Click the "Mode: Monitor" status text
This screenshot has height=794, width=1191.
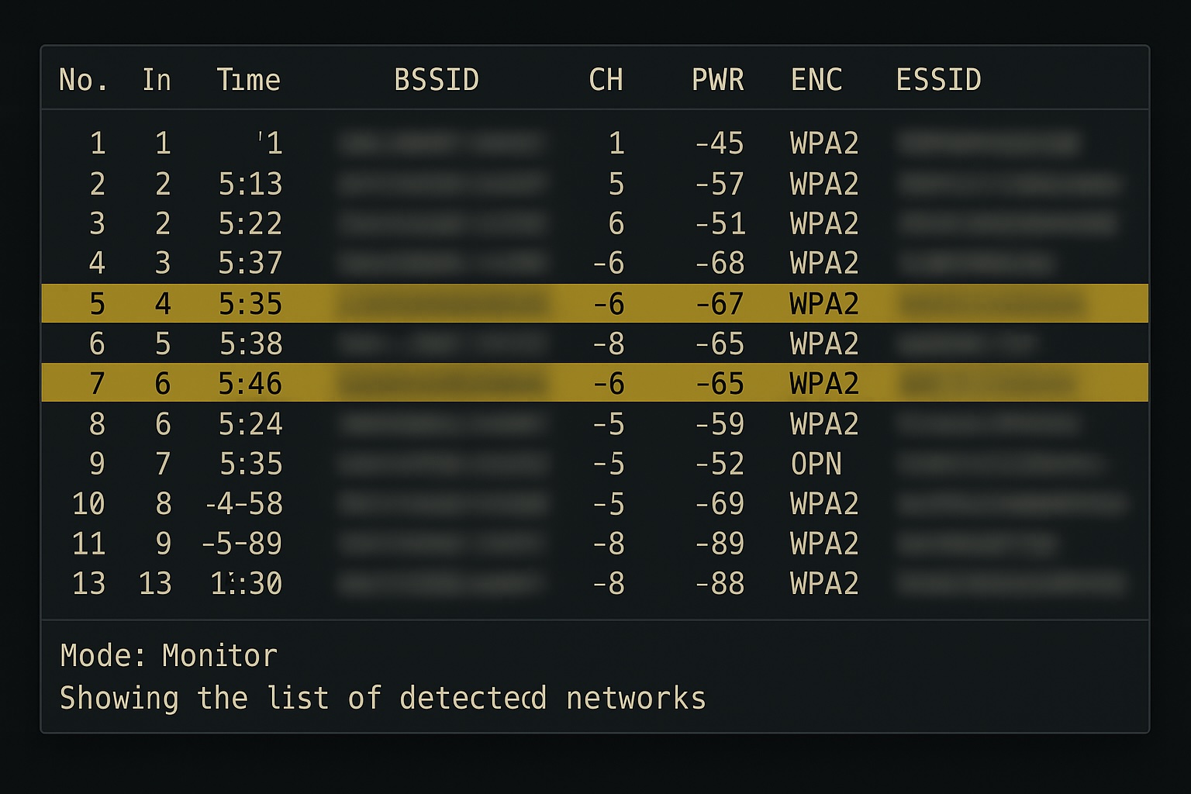pyautogui.click(x=168, y=656)
